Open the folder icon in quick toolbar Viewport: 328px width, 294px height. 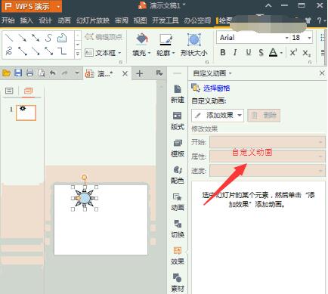[x=6, y=73]
